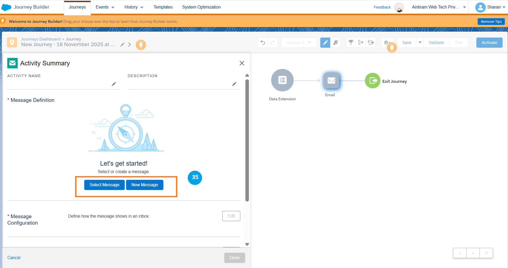Switch to the Templates tab
The height and width of the screenshot is (268, 508).
click(x=163, y=7)
